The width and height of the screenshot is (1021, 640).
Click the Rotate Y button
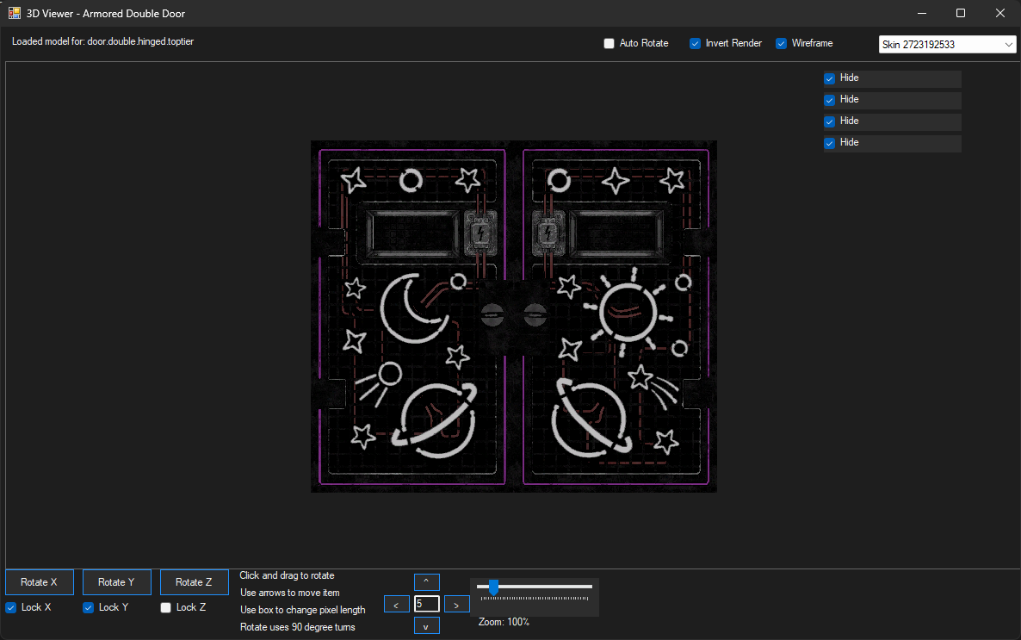point(116,582)
